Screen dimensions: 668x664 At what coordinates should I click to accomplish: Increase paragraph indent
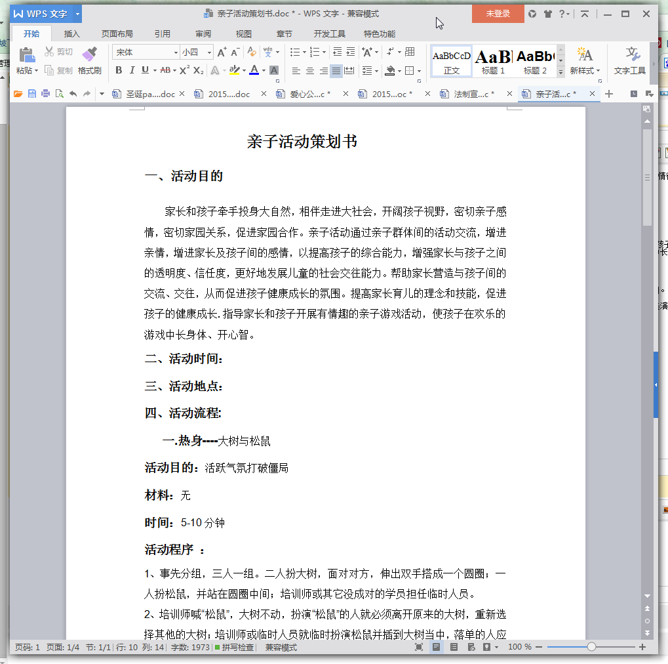[x=350, y=52]
